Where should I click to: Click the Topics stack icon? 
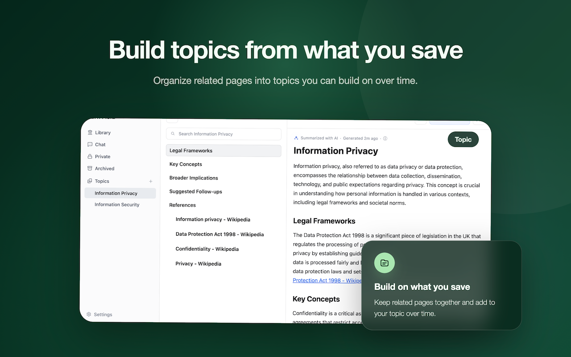point(90,181)
